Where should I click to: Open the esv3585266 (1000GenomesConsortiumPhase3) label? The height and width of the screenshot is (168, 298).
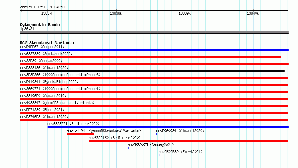click(60, 75)
